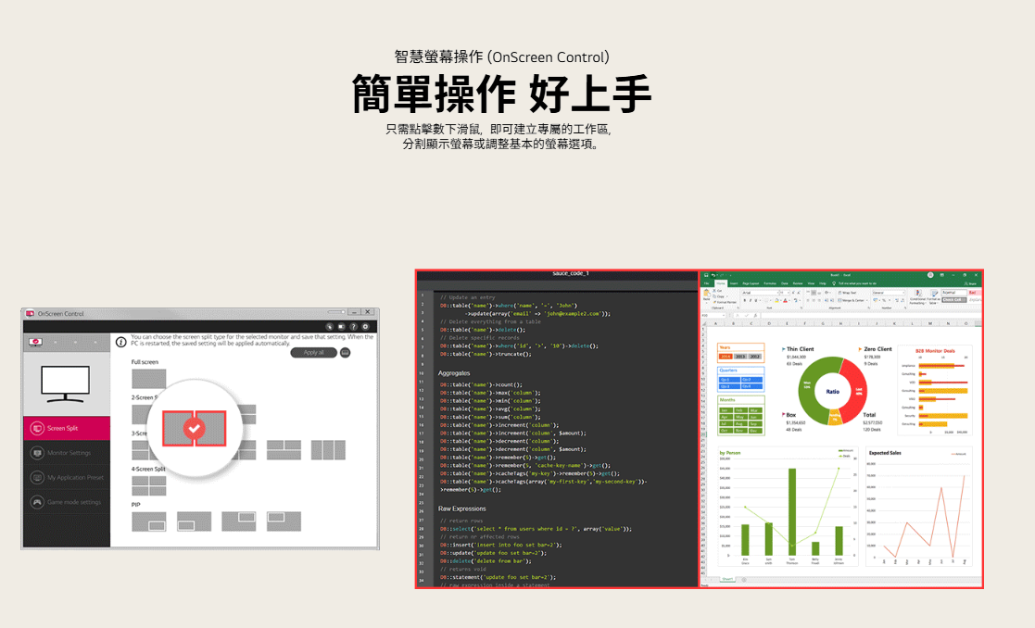The image size is (1035, 628).
Task: Select the three-column 3-Screen Split layout
Action: (328, 450)
